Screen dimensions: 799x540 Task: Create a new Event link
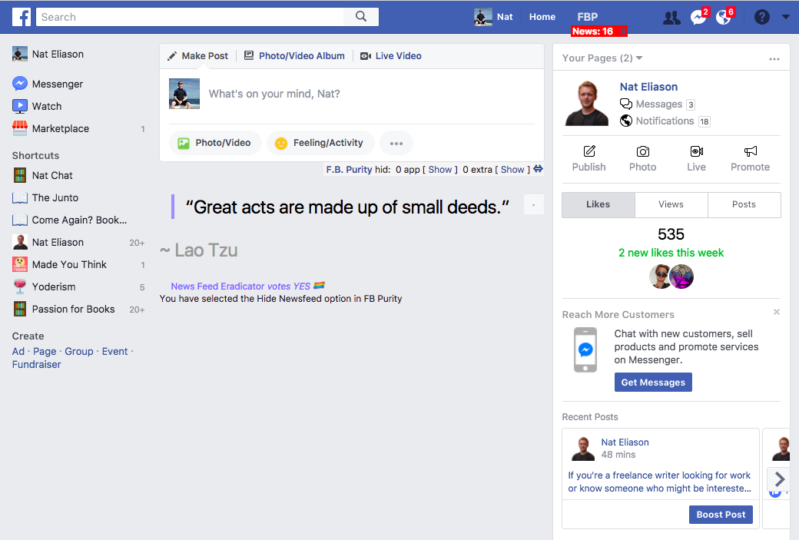pyautogui.click(x=114, y=352)
